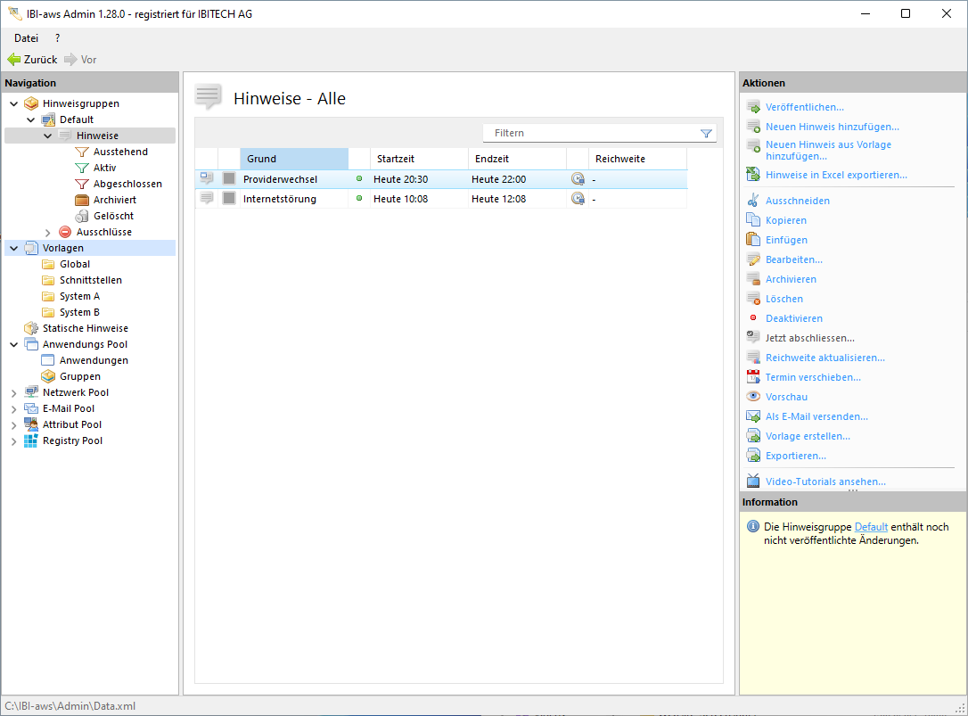Image resolution: width=968 pixels, height=716 pixels.
Task: Open the Datei menu
Action: [26, 38]
